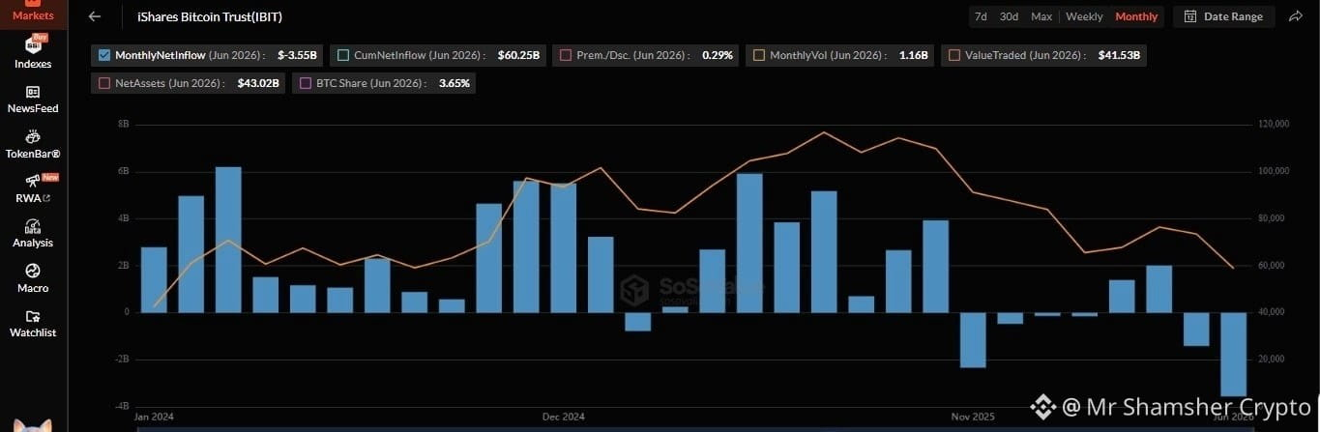The height and width of the screenshot is (432, 1320).
Task: Click the back arrow beside iShares Bitcoin Trust
Action: [x=94, y=16]
